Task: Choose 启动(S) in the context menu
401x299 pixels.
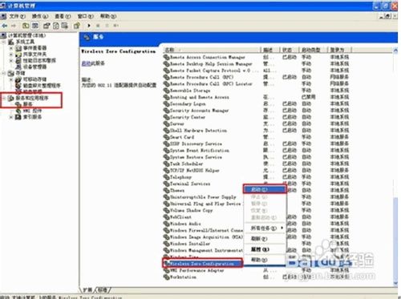Action: coord(265,189)
